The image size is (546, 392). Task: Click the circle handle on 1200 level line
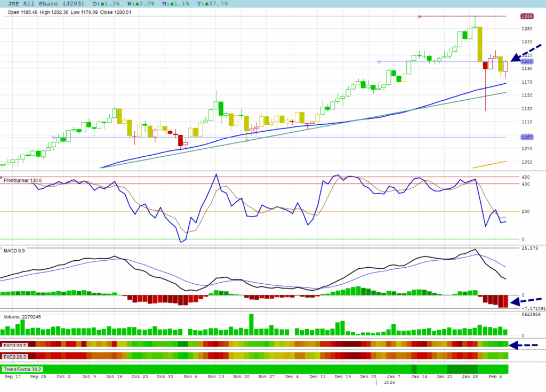379,62
